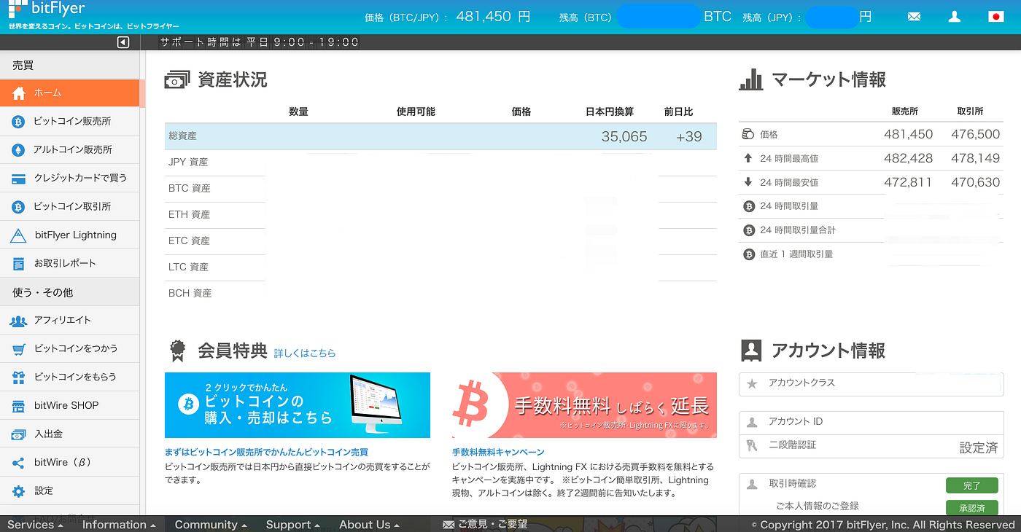The width and height of the screenshot is (1021, 532).
Task: Open アルトコイン販売所 in the sidebar
Action: pos(69,149)
